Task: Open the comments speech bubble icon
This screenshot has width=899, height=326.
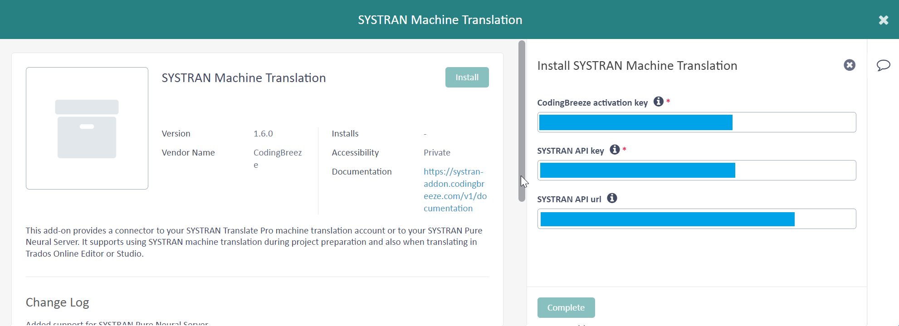Action: pos(883,65)
